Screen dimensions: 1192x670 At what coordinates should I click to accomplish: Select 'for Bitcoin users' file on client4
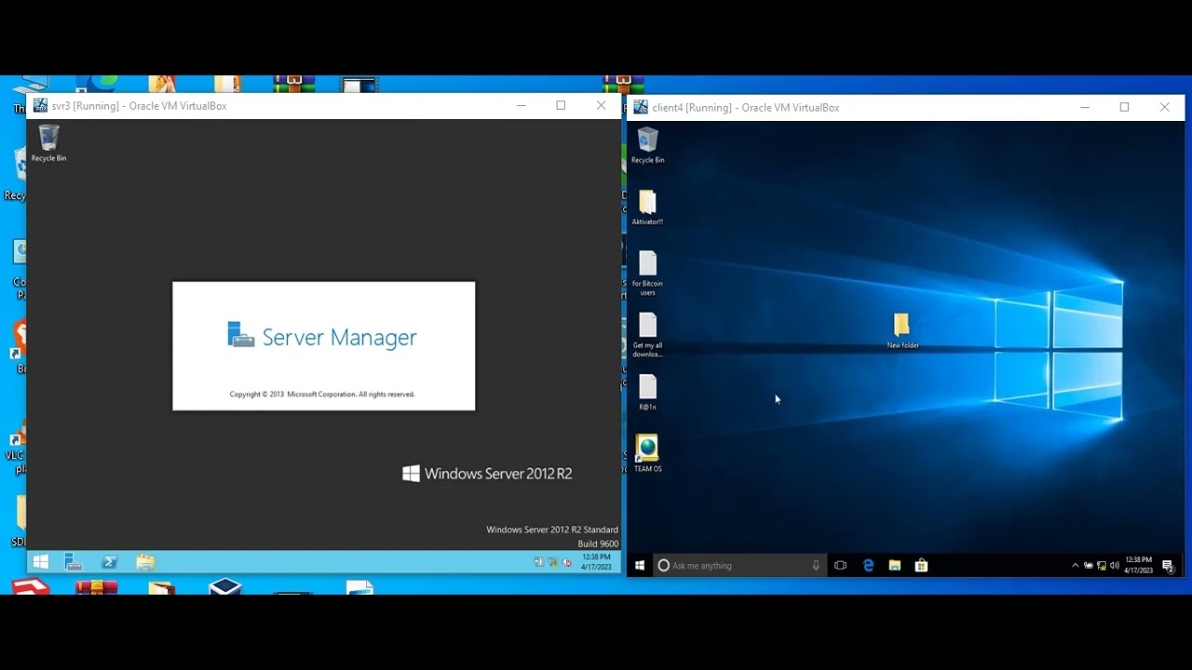pos(647,274)
